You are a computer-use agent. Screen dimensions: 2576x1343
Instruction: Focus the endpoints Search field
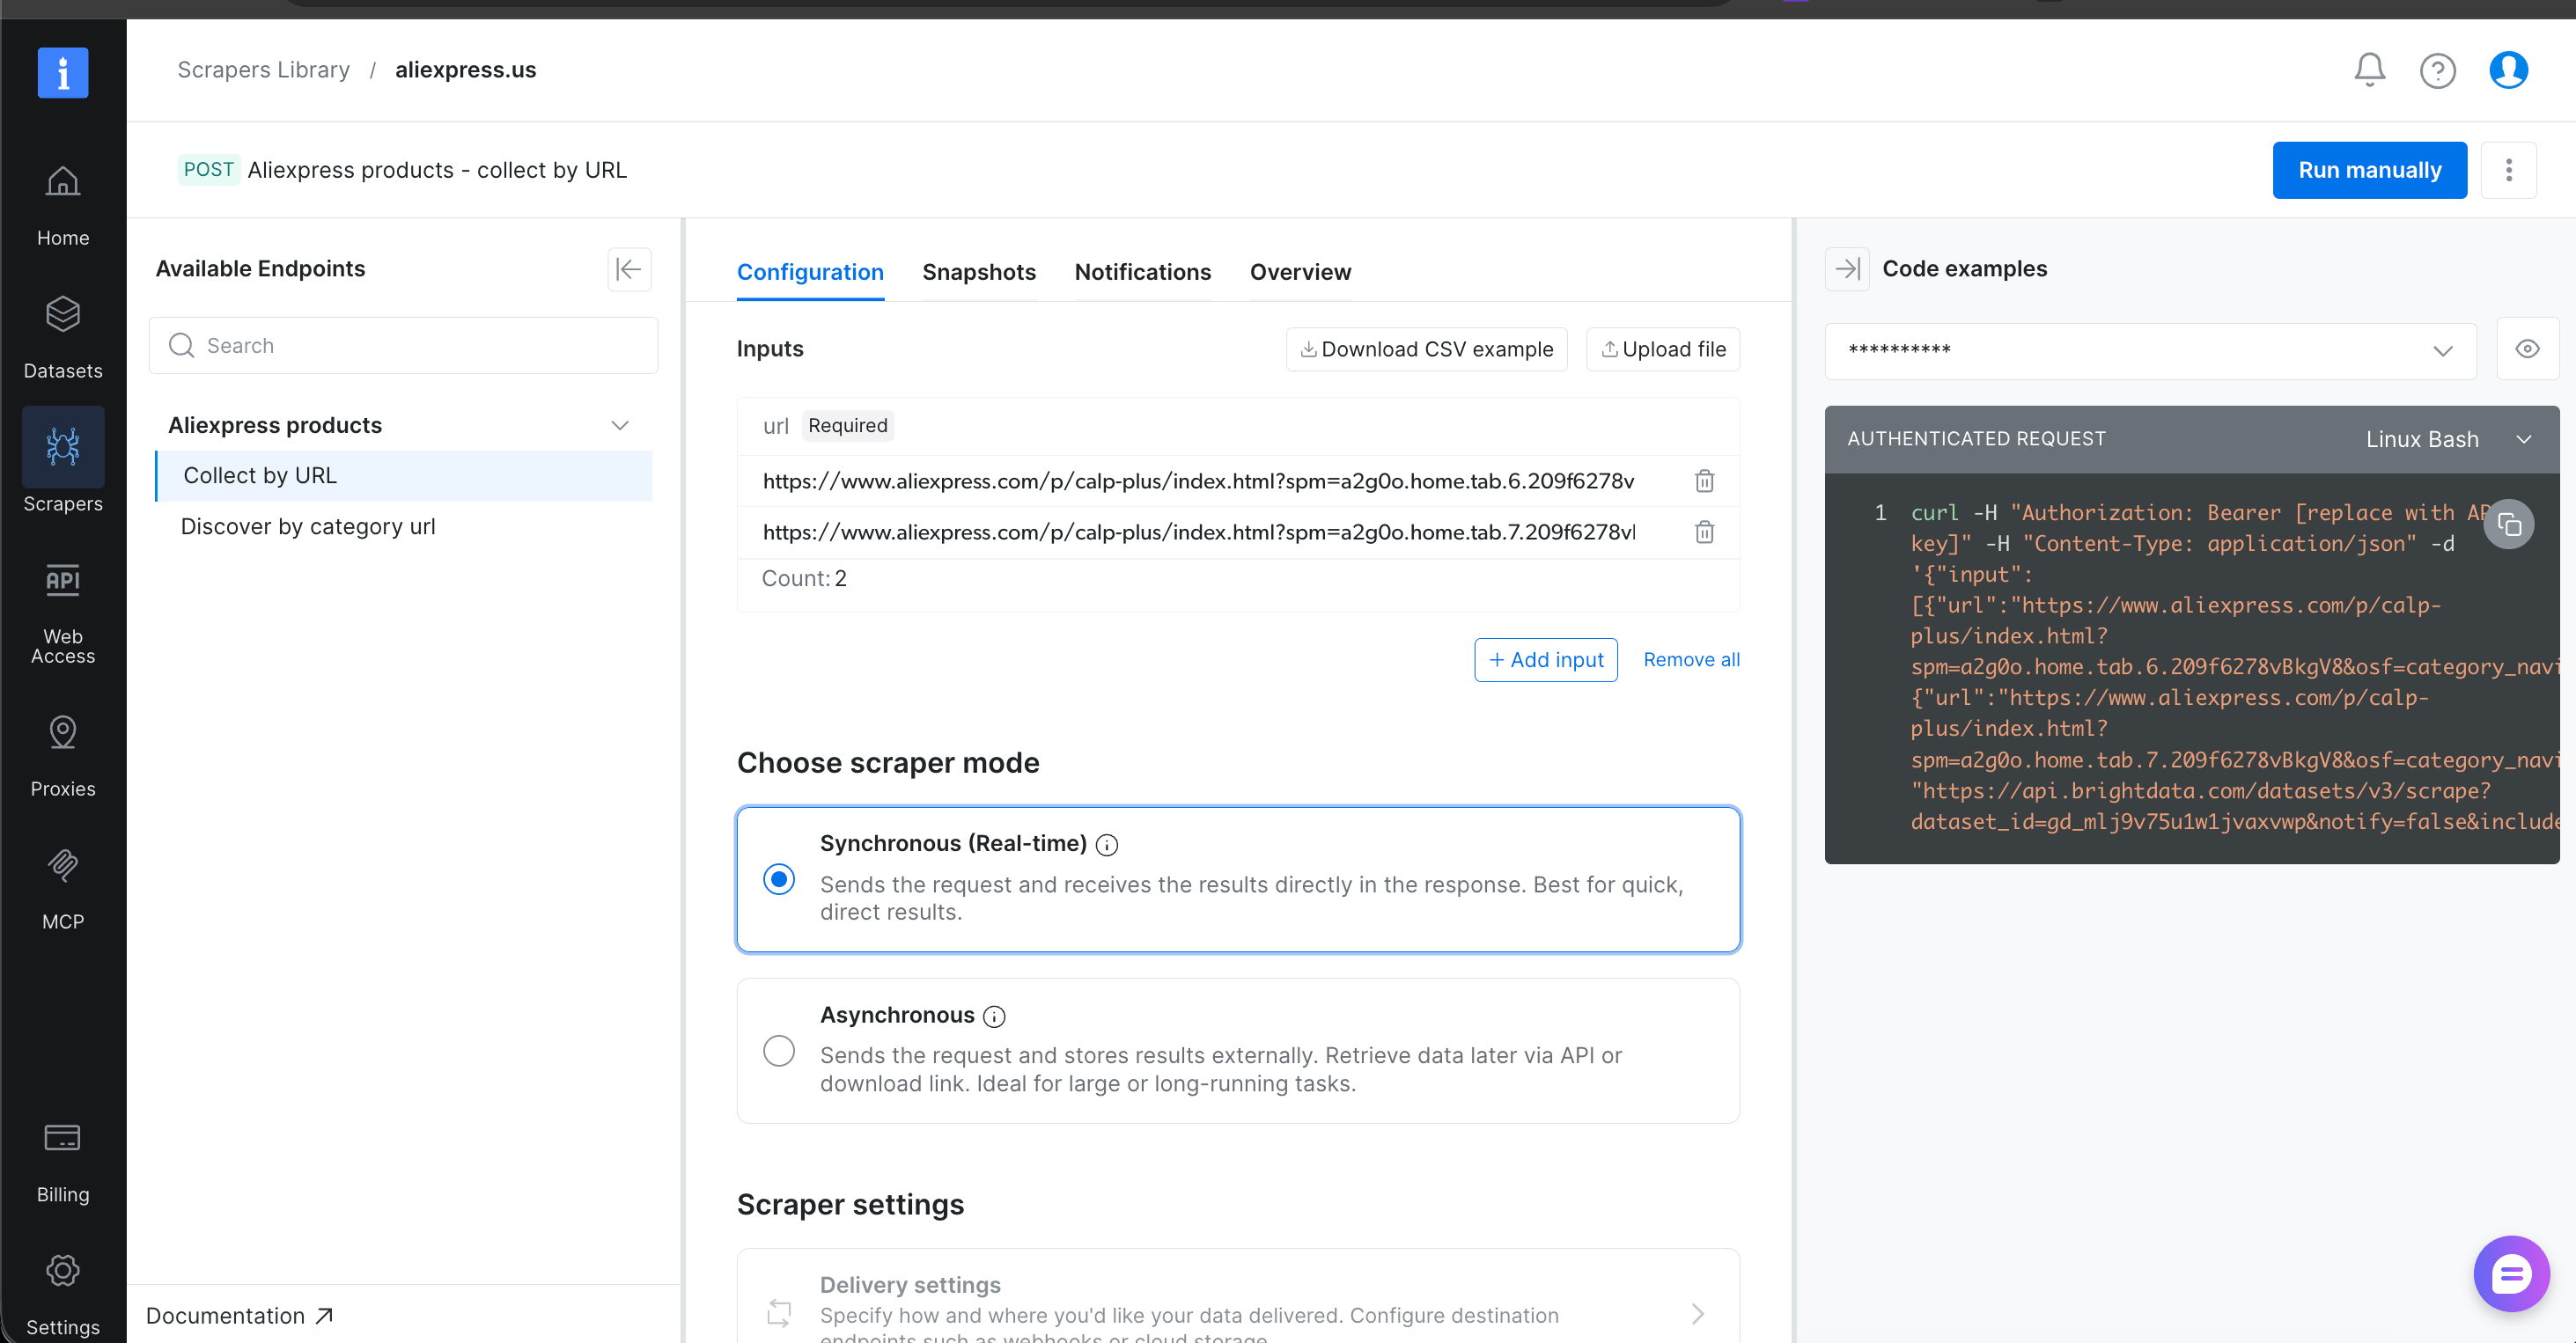click(404, 346)
